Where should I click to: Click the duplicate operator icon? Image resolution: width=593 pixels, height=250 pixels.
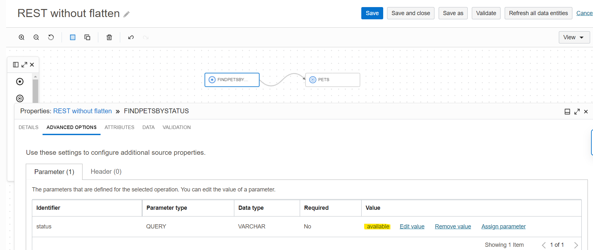click(x=87, y=37)
